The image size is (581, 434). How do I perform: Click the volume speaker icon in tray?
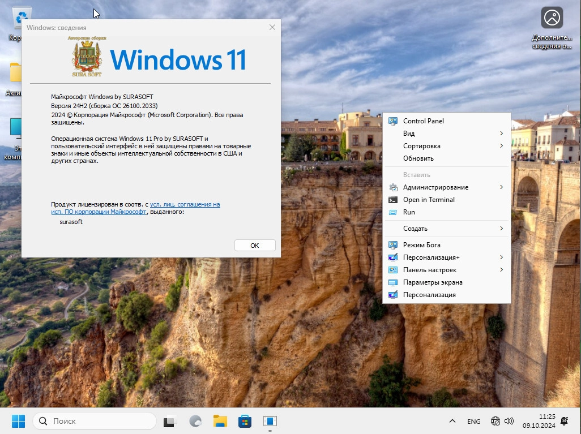(509, 421)
